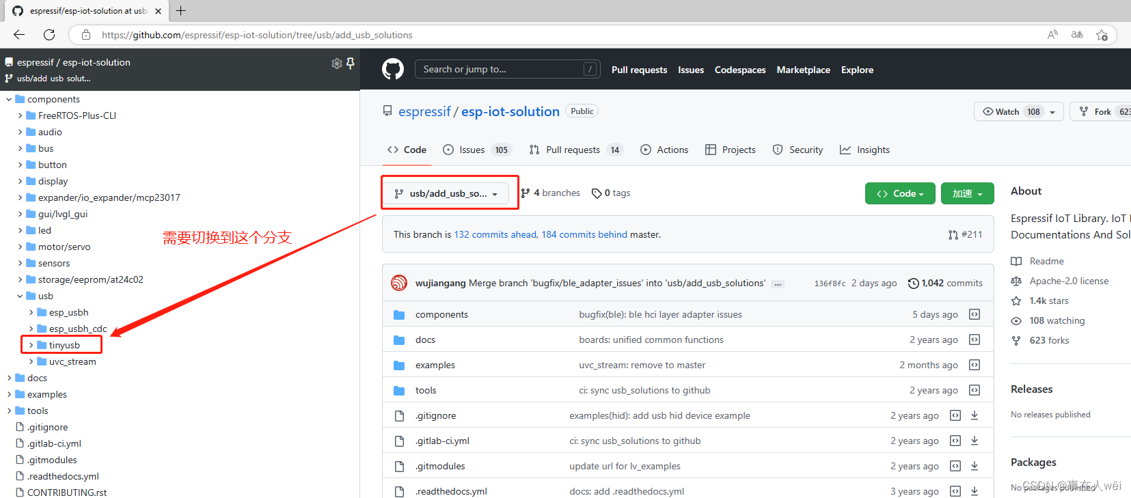The height and width of the screenshot is (498, 1131).
Task: Expand the FreeRTOS-Plus-CLI folder
Action: [20, 115]
